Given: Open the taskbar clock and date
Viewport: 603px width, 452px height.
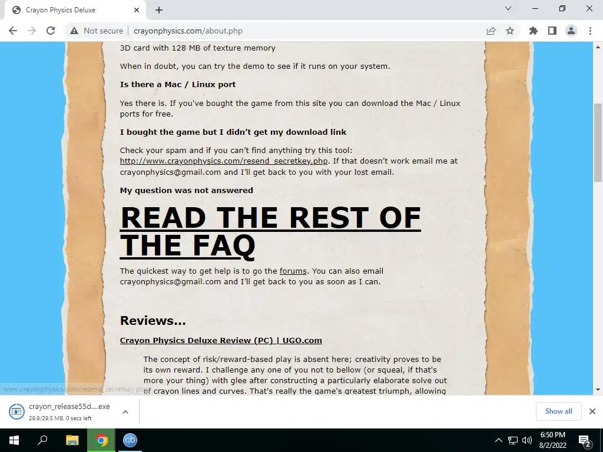Looking at the screenshot, I should coord(552,440).
